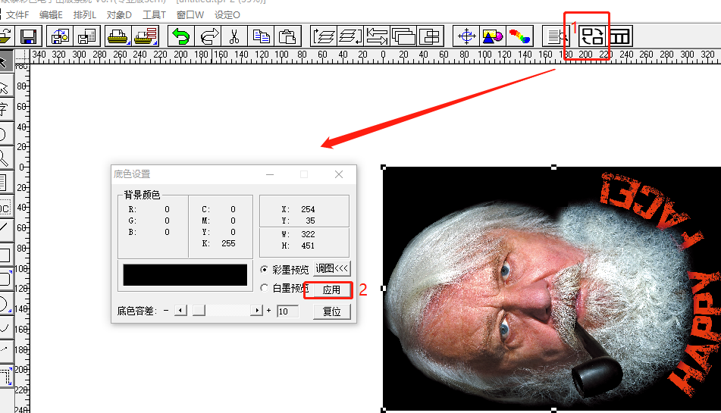Minimize the 底色设置 dialog
Image resolution: width=721 pixels, height=413 pixels.
270,174
